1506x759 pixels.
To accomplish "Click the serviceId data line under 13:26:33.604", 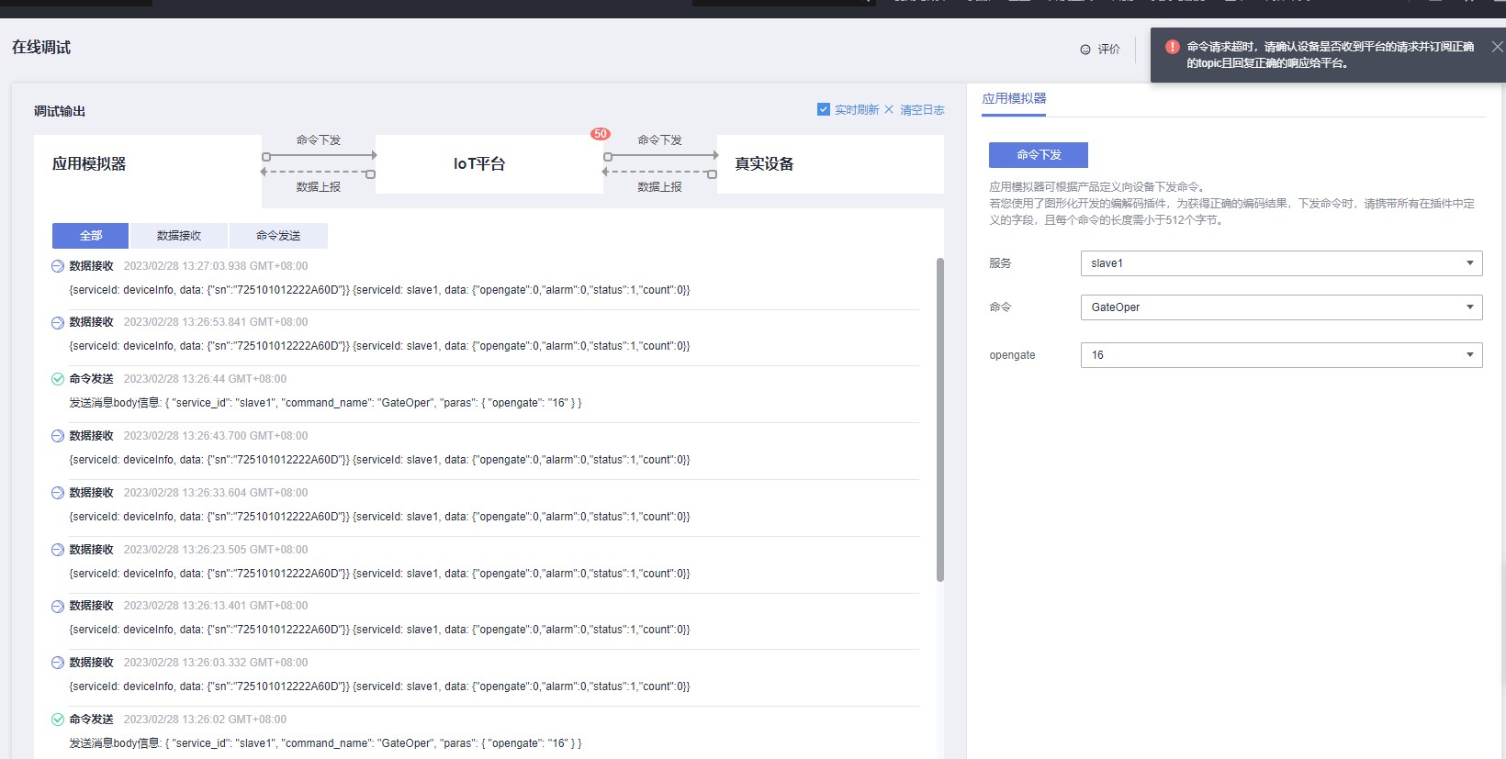I will click(x=379, y=517).
